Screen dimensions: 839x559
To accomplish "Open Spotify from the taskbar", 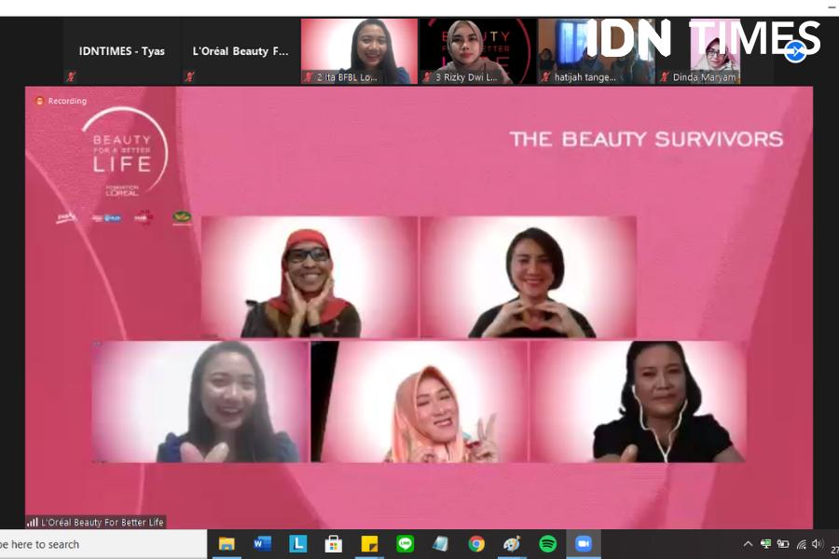I will tap(547, 544).
